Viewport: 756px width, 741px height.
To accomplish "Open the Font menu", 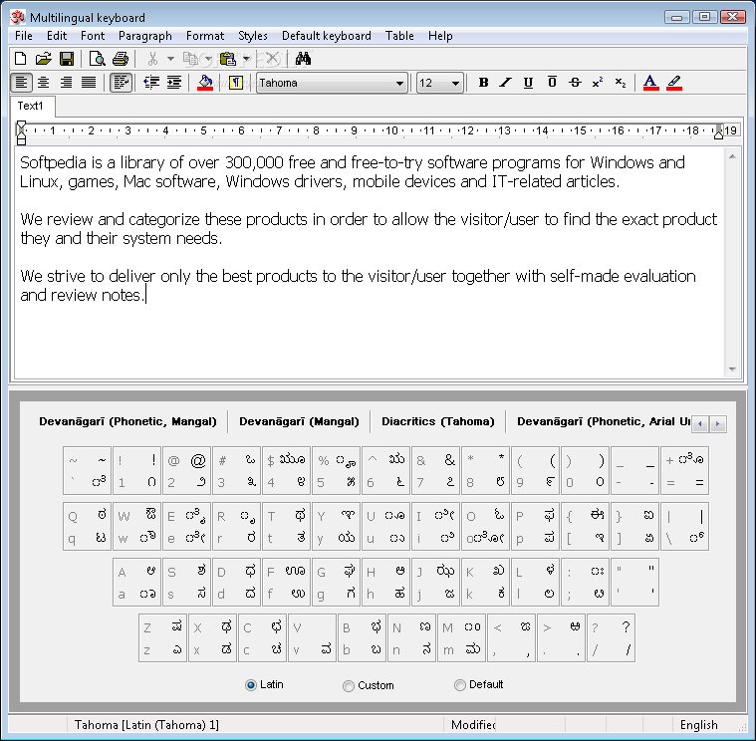I will (x=93, y=36).
